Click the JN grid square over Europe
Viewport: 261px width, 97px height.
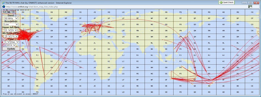(x=95, y=31)
